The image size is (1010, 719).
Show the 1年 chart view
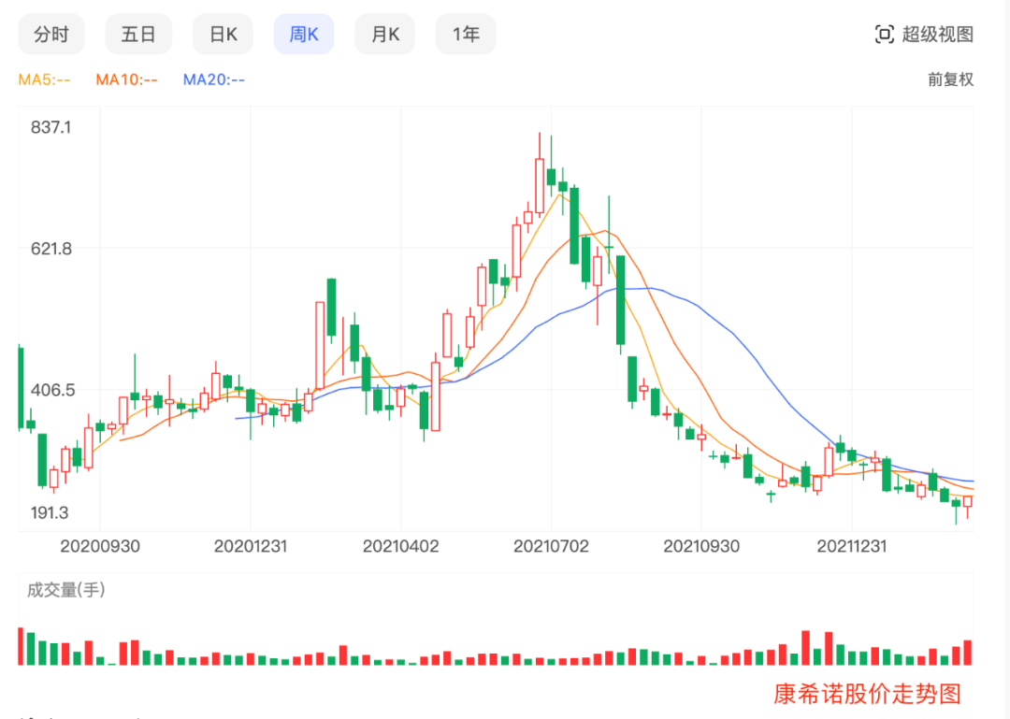(x=466, y=35)
